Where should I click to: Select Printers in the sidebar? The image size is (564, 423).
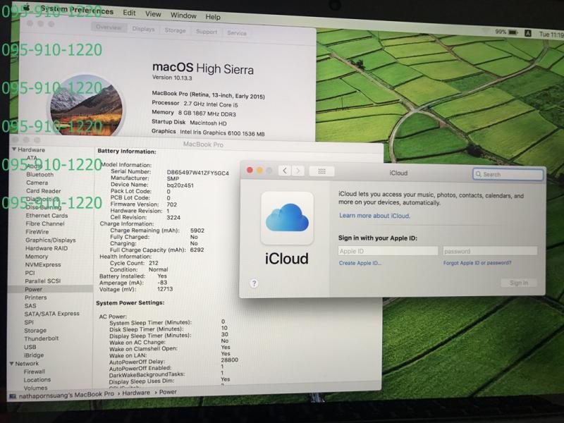pos(36,298)
